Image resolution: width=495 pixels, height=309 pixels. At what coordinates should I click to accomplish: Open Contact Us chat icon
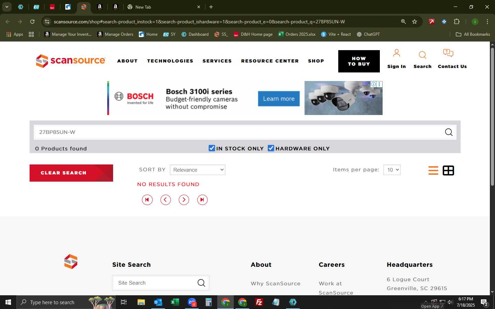[x=448, y=53]
